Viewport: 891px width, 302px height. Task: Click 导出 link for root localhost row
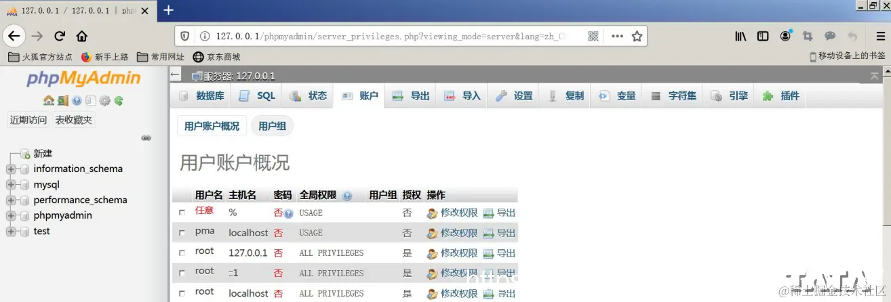tap(506, 293)
